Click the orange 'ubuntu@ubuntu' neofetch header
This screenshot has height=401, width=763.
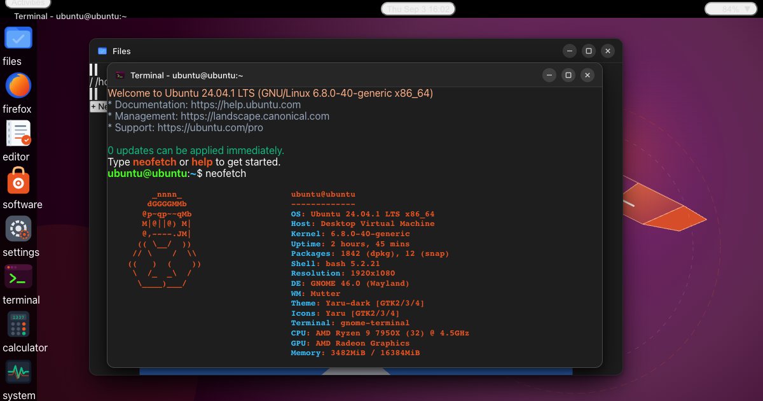point(323,194)
